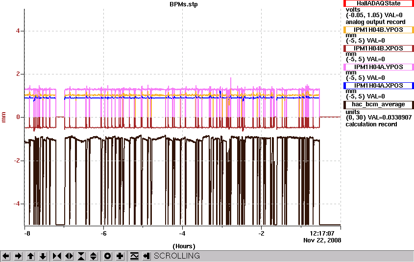Click the Nov 22, 2008 date label
Screen dimensions: 414x262
[322, 240]
